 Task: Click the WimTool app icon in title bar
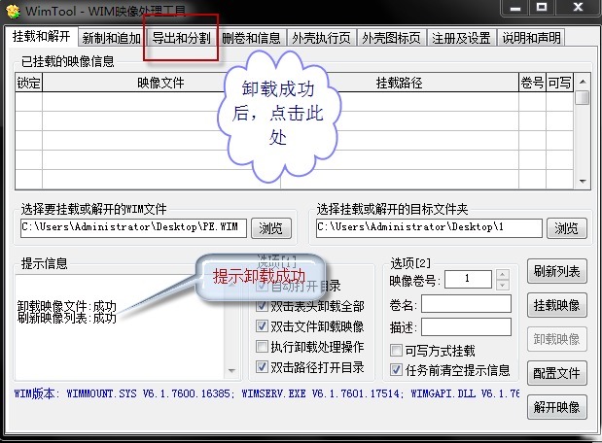click(13, 11)
